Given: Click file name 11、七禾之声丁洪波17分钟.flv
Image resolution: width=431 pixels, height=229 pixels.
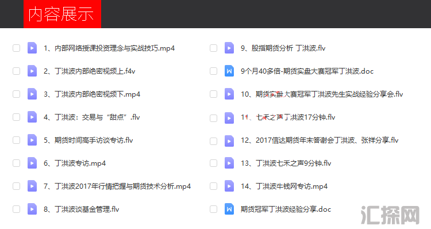Looking at the screenshot, I should click(x=288, y=117).
